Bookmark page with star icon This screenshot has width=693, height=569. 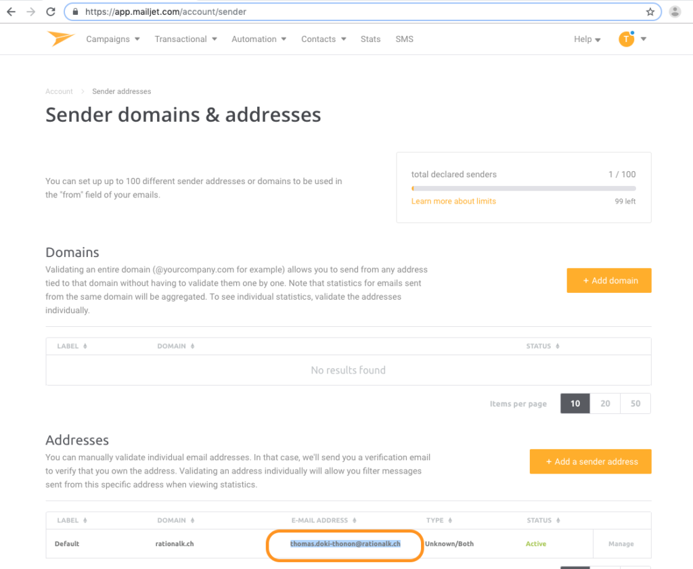click(x=650, y=12)
